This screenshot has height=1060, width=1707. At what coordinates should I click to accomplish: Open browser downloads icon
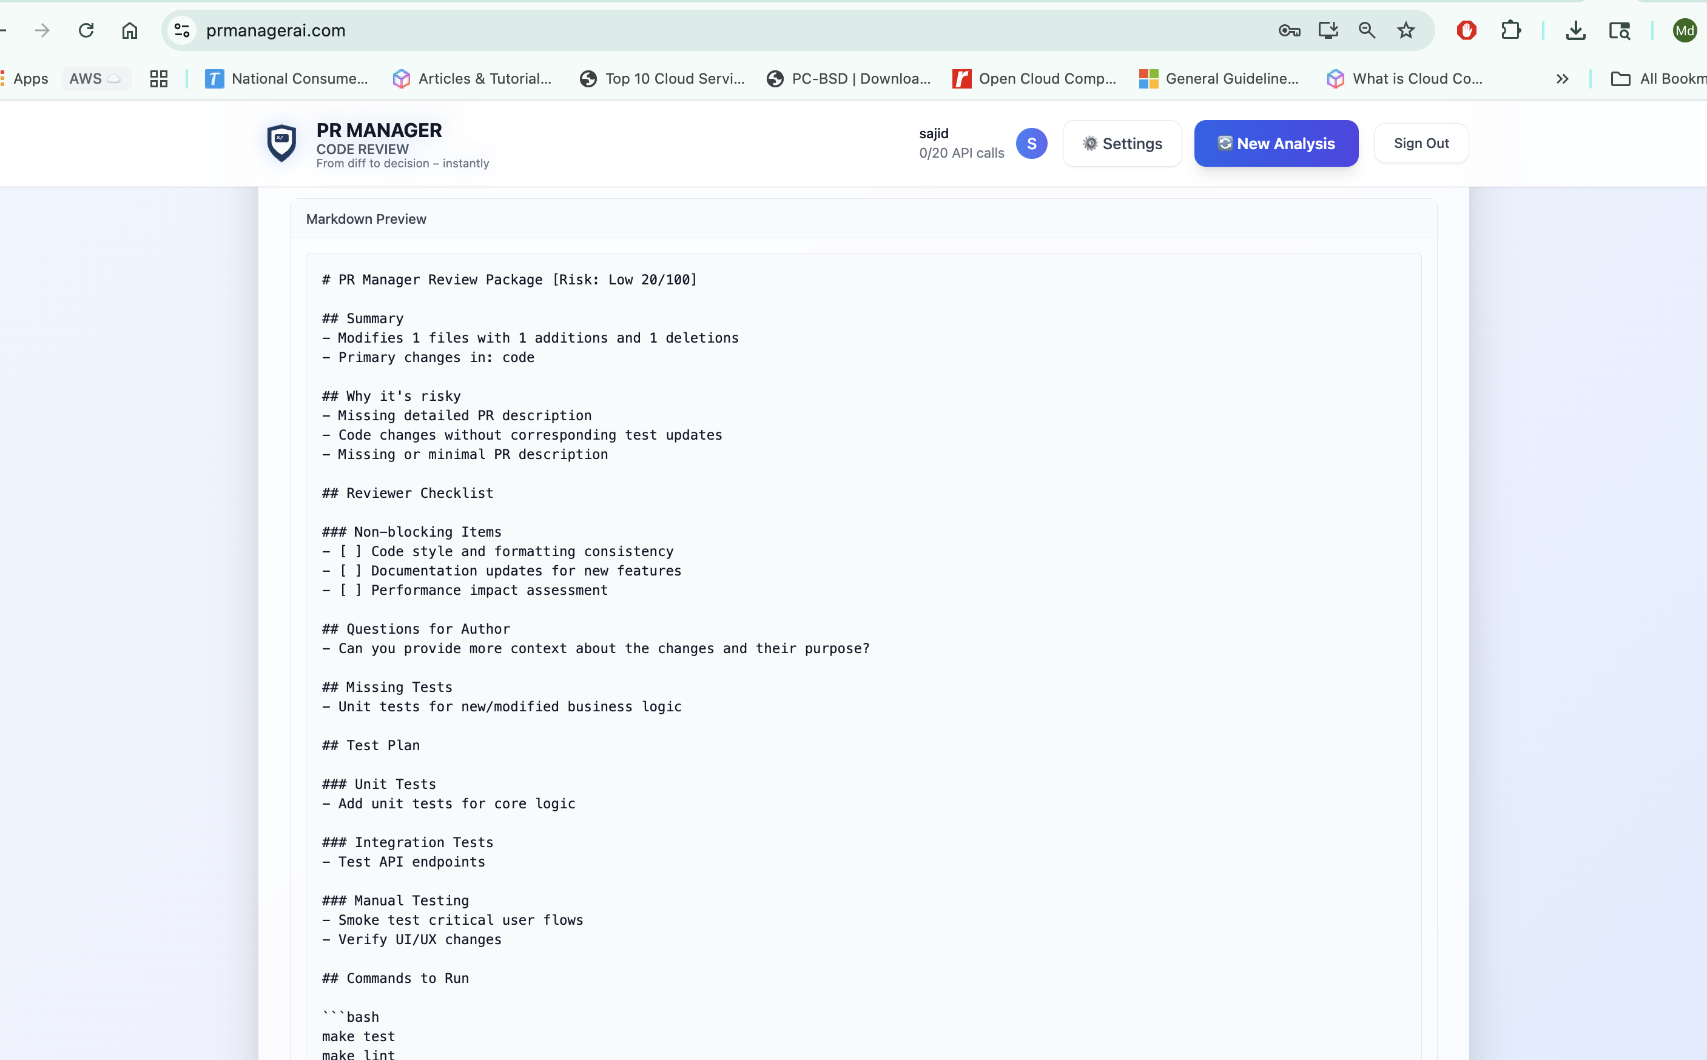click(1575, 30)
